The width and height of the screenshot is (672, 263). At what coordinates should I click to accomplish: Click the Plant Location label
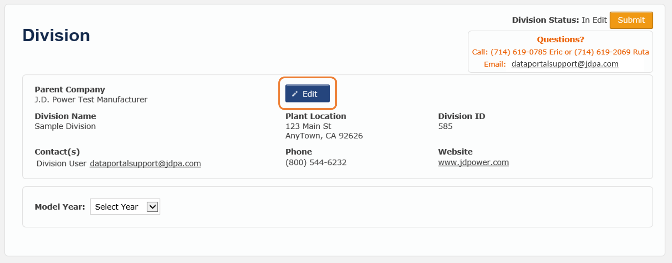point(316,116)
